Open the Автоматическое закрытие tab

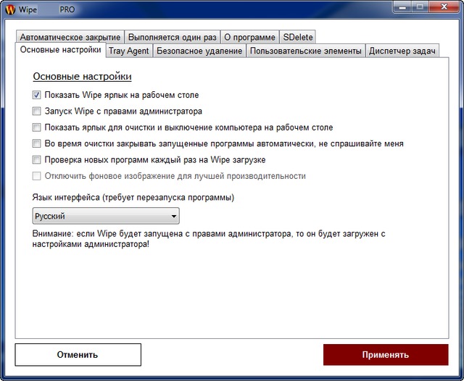pyautogui.click(x=70, y=37)
